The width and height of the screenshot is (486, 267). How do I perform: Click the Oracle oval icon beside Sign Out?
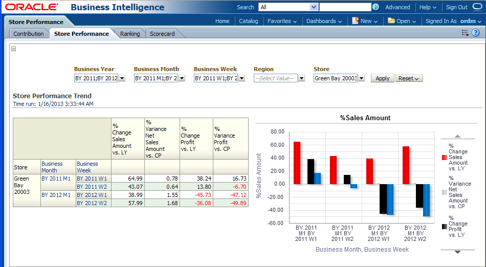(477, 7)
